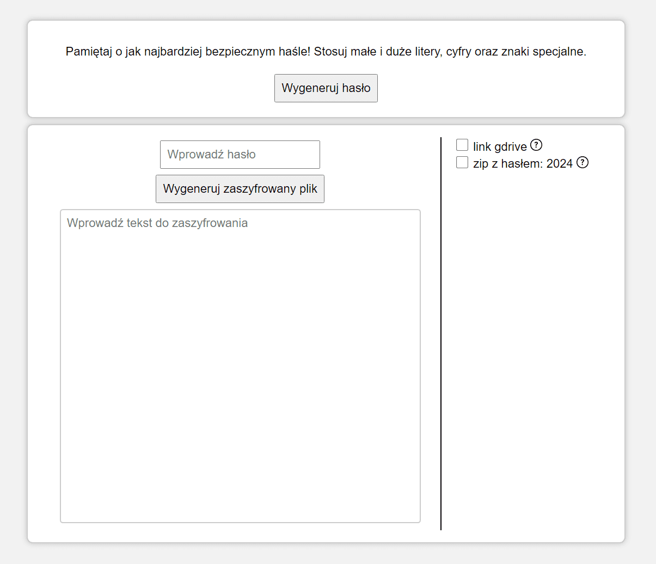Screen dimensions: 656x564
Task: Enable the link gdrive checkbox
Action: pyautogui.click(x=462, y=145)
